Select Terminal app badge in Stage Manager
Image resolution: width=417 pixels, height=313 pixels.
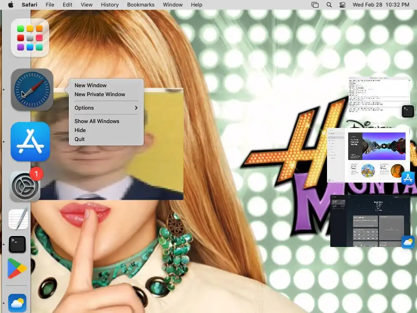[408, 111]
